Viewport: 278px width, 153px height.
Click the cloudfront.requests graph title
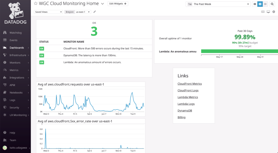71,84
